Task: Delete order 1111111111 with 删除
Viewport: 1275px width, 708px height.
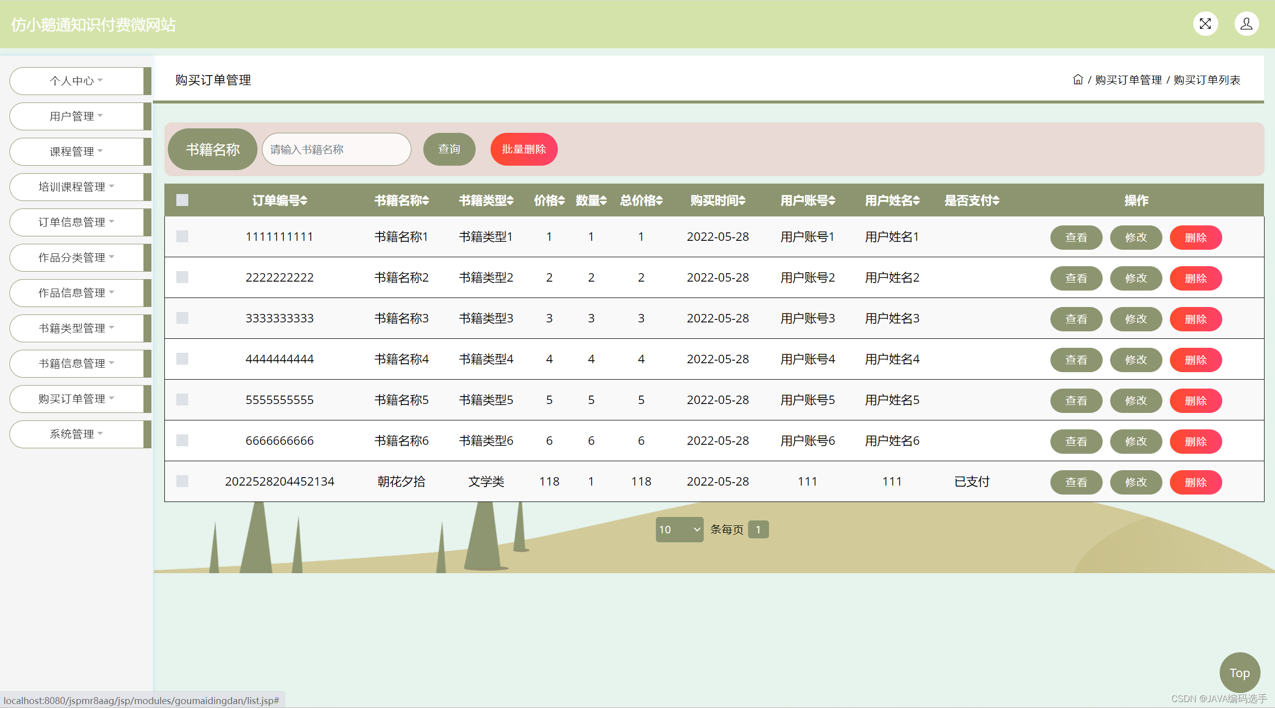Action: click(1196, 237)
